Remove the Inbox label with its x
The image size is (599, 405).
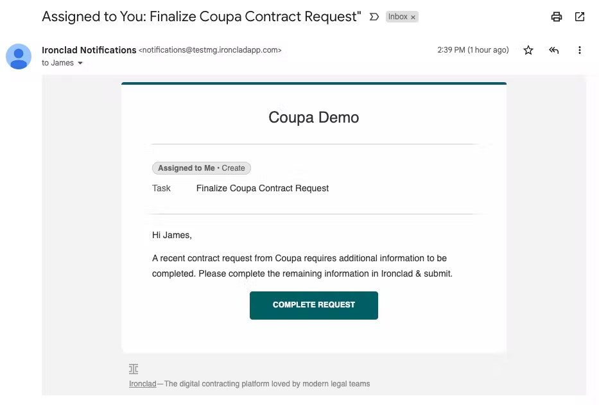click(x=413, y=17)
